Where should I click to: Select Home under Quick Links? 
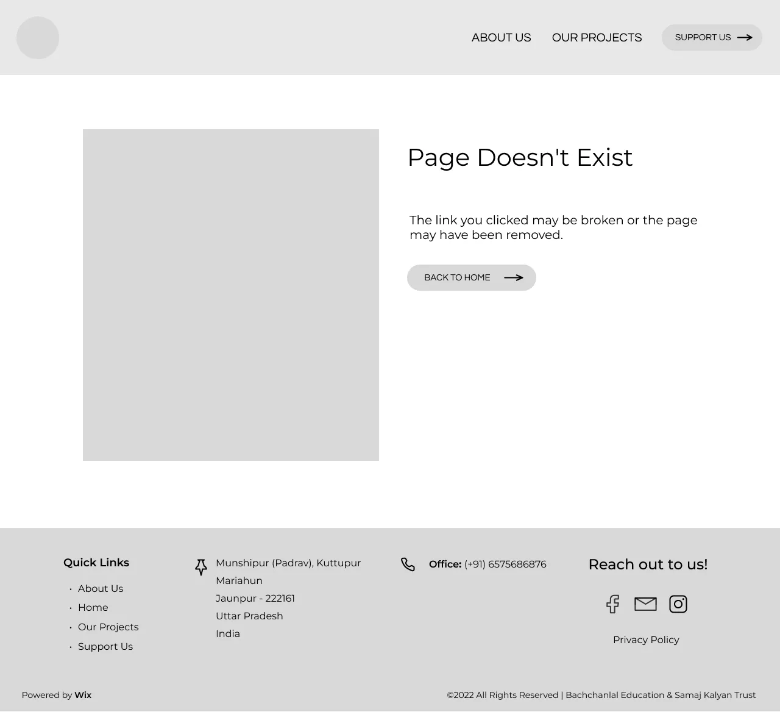tap(93, 607)
